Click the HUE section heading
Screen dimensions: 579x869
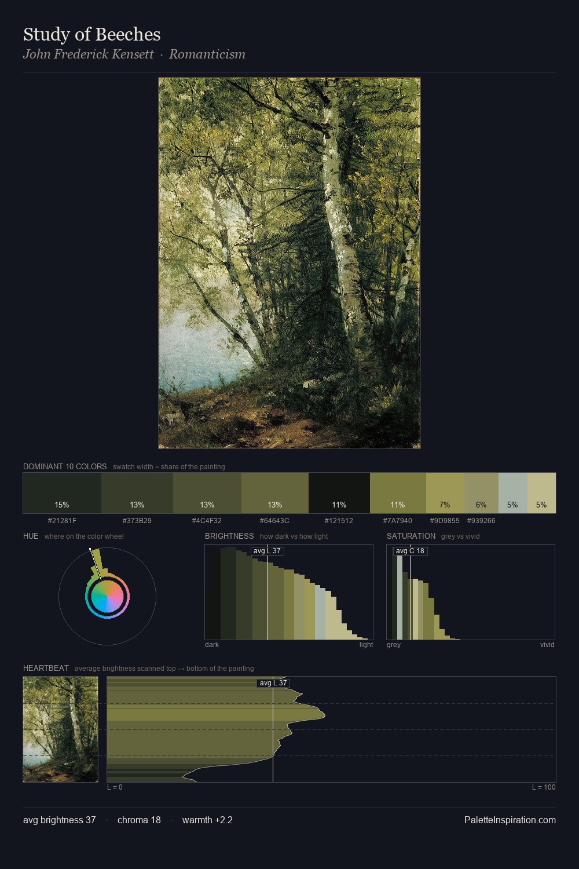[31, 536]
